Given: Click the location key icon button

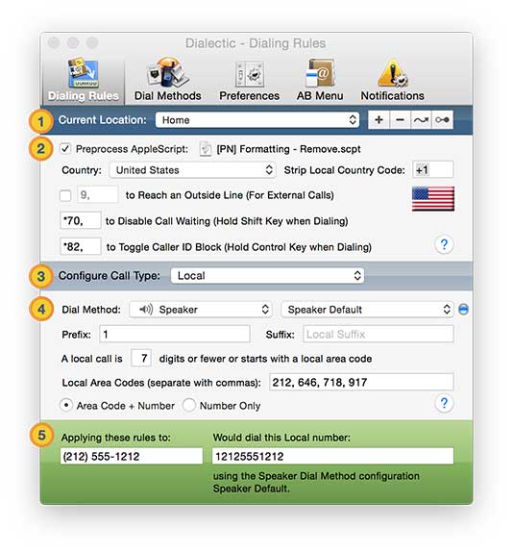Looking at the screenshot, I should pyautogui.click(x=442, y=120).
